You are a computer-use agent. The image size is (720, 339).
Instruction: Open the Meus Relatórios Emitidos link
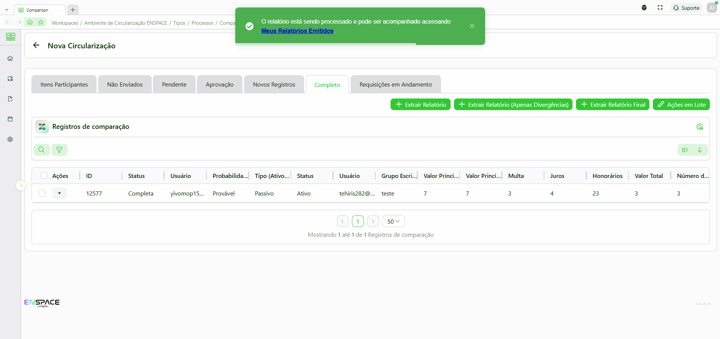click(297, 31)
